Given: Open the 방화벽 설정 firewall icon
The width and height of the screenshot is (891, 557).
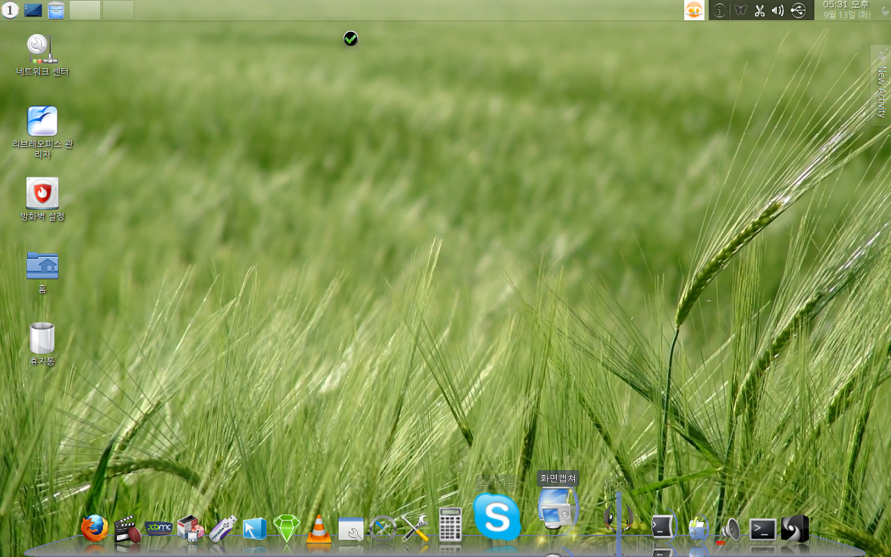Looking at the screenshot, I should coord(42,199).
